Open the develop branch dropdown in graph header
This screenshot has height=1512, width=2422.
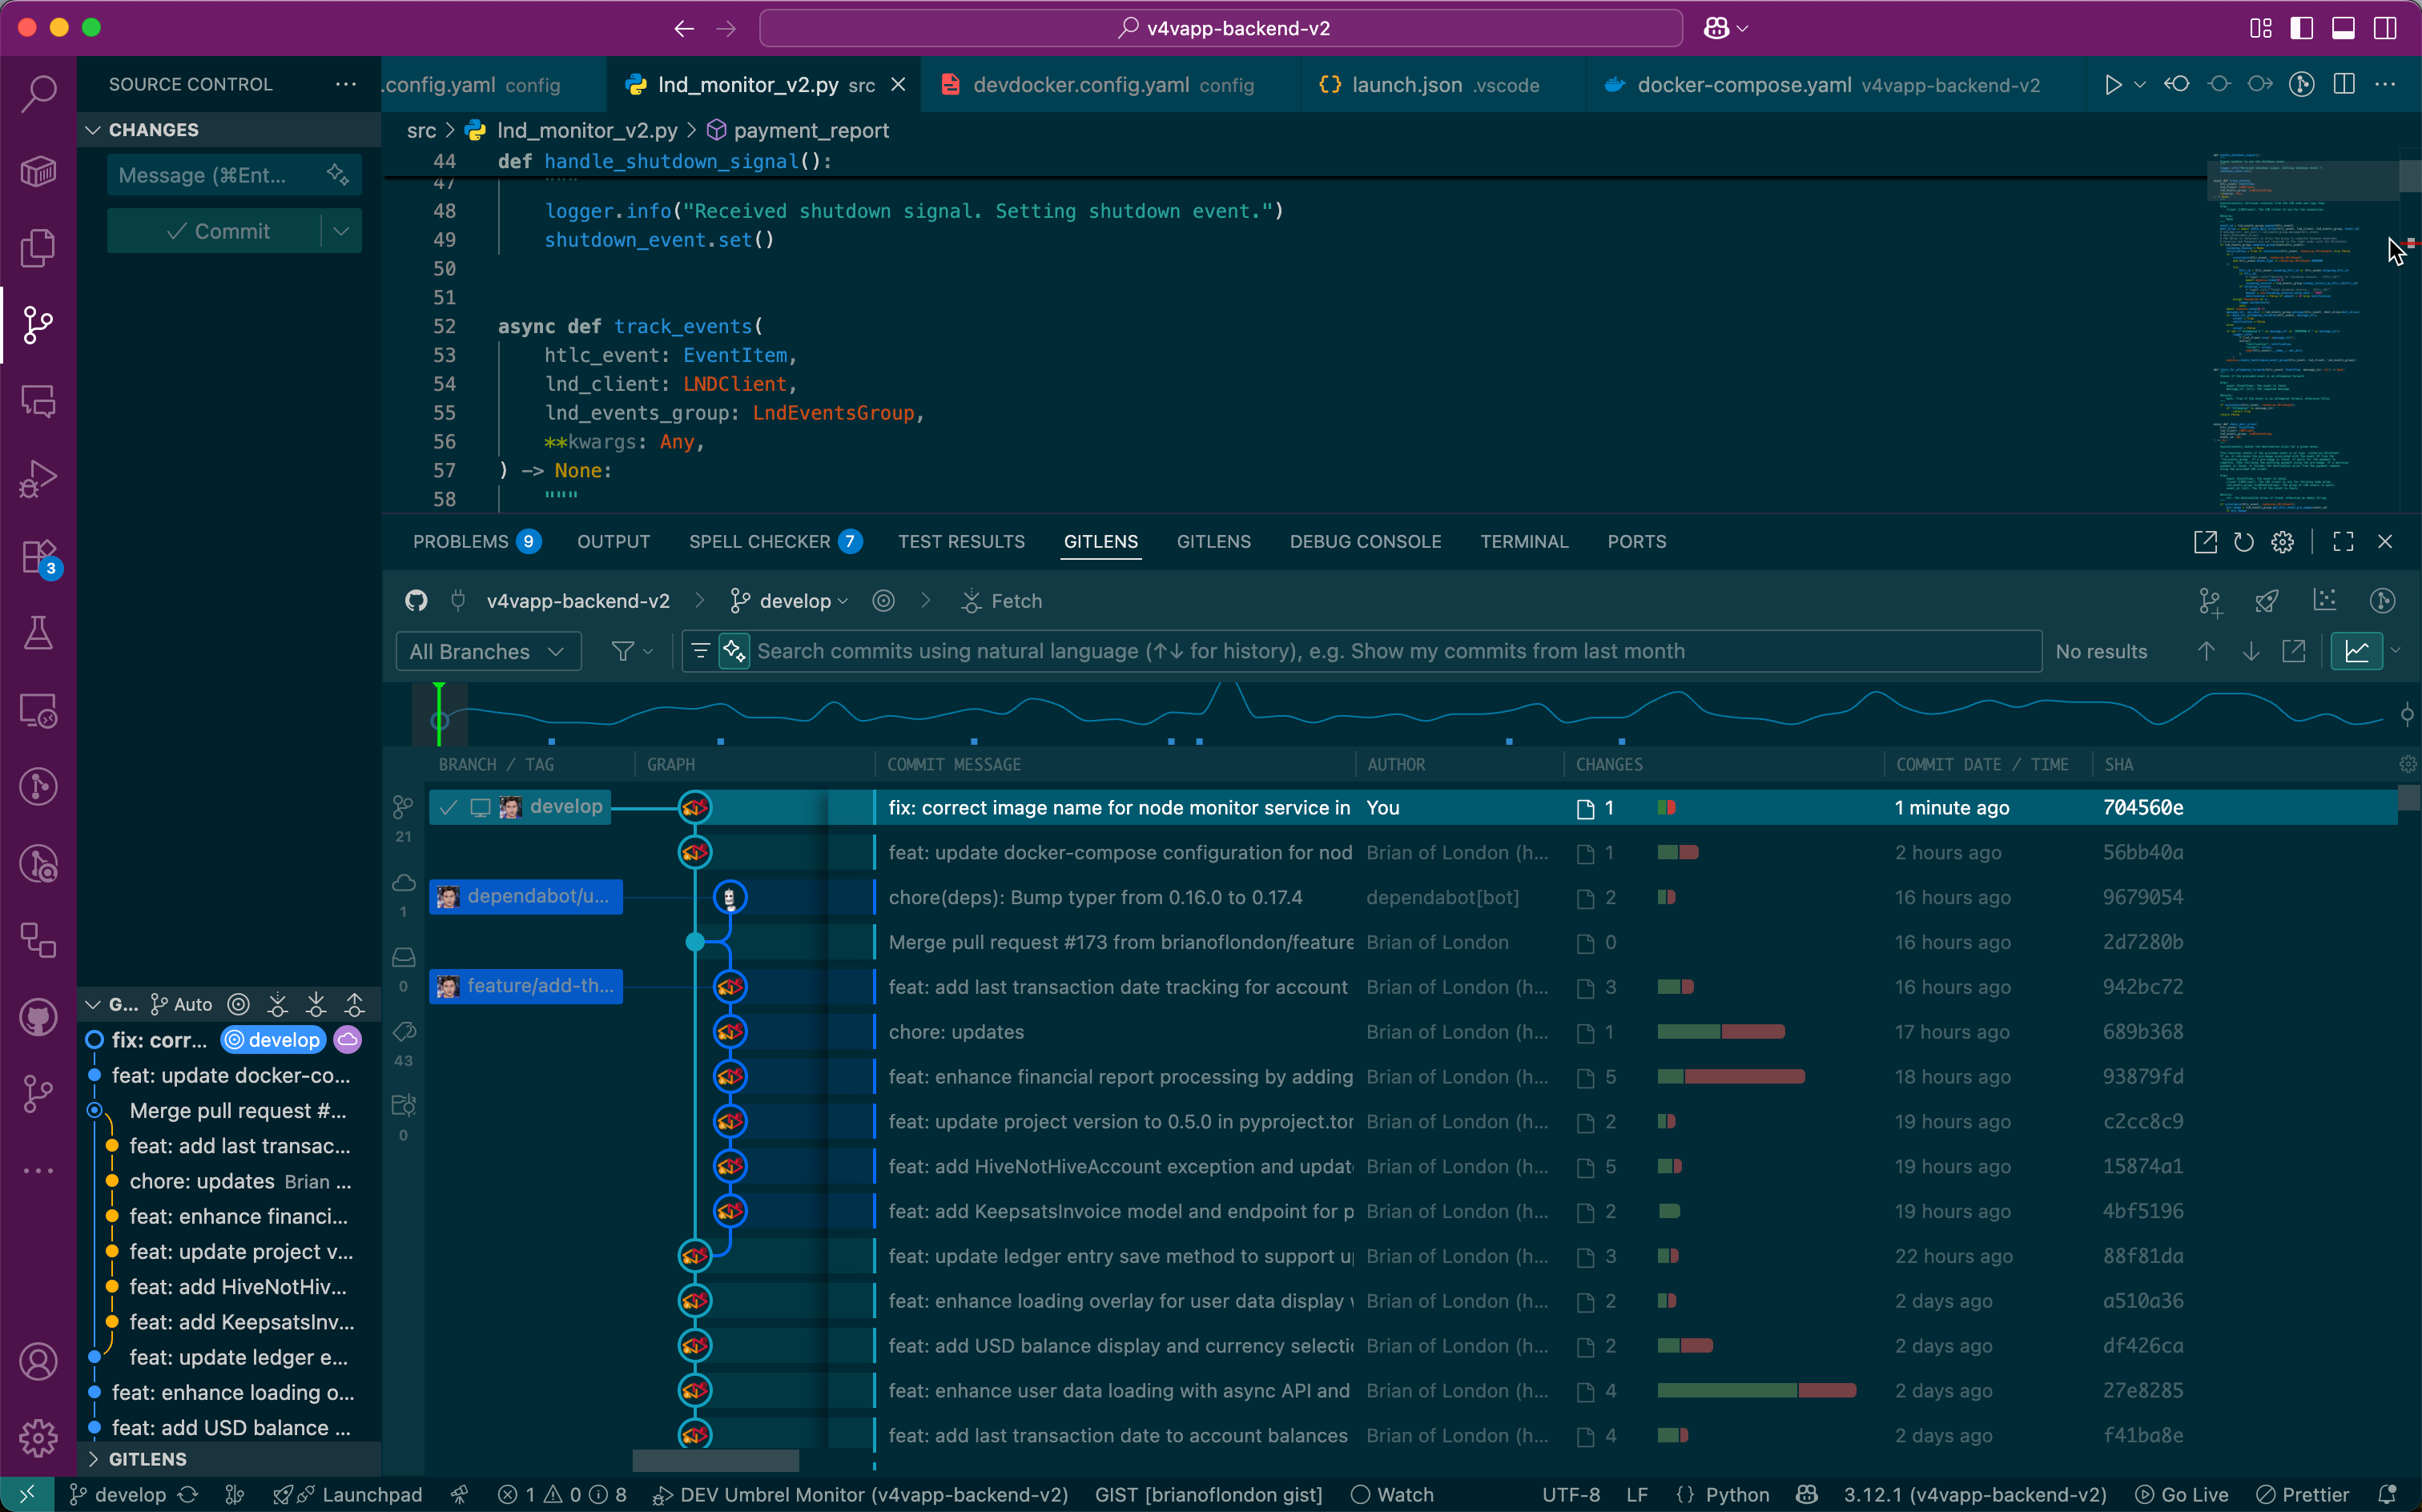[794, 601]
